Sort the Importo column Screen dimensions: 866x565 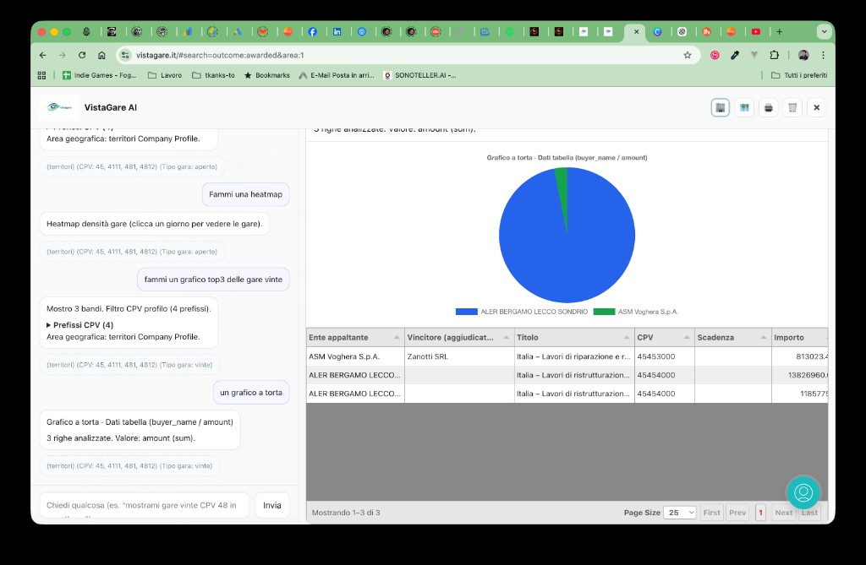pos(800,338)
